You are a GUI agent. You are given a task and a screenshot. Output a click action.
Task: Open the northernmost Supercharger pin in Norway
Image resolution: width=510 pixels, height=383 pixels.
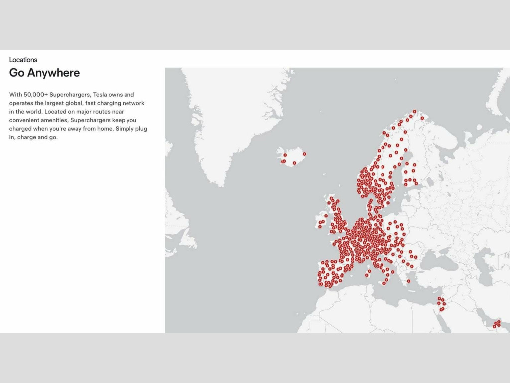(x=415, y=111)
